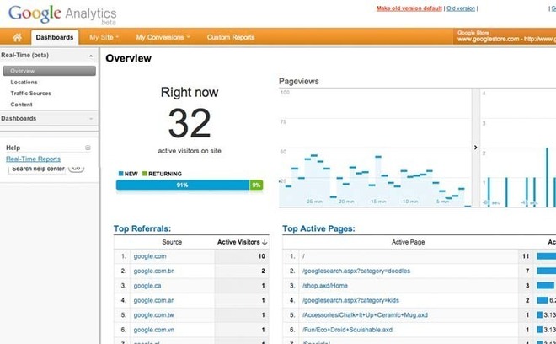Collapse the Help box minus icon

pyautogui.click(x=88, y=148)
